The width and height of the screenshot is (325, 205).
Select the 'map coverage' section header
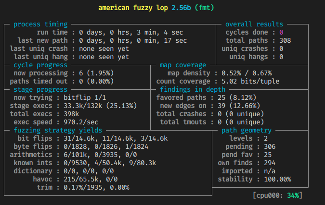coord(183,65)
